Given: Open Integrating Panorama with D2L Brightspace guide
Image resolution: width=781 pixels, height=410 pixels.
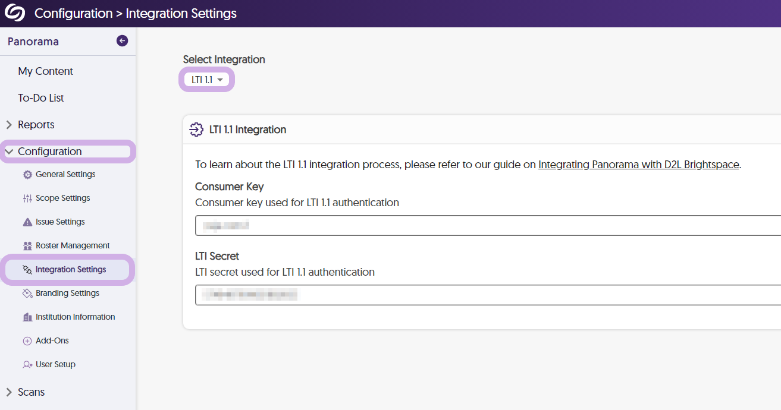Looking at the screenshot, I should point(639,165).
